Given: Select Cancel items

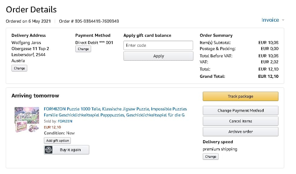Looking at the screenshot, I should [240, 121].
